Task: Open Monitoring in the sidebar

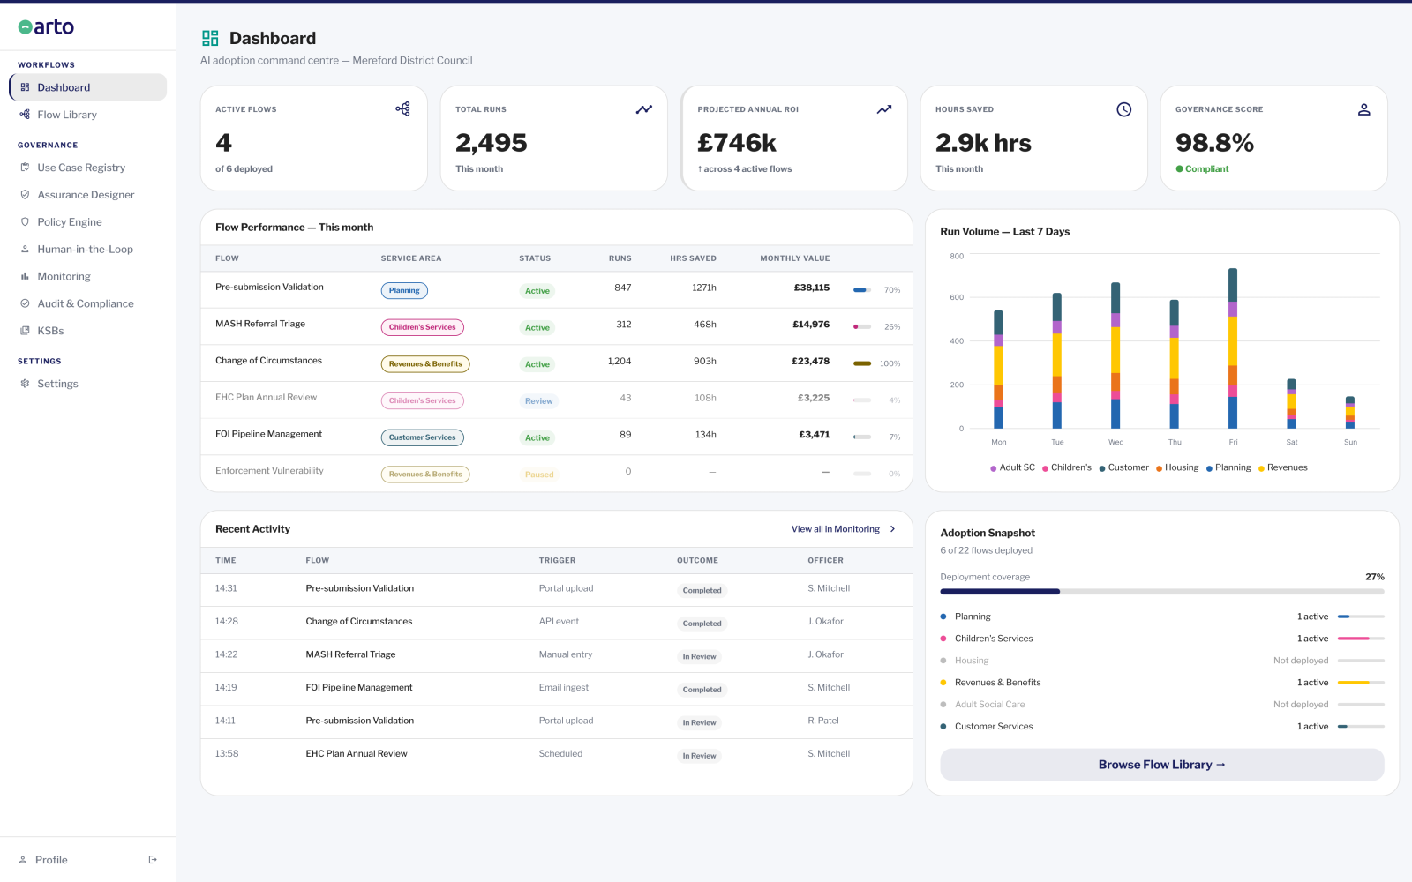Action: (x=88, y=276)
